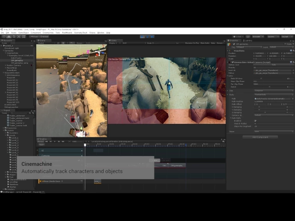295x221 pixels.
Task: Toggle the Static checkbox in Inspector
Action: tap(285, 44)
